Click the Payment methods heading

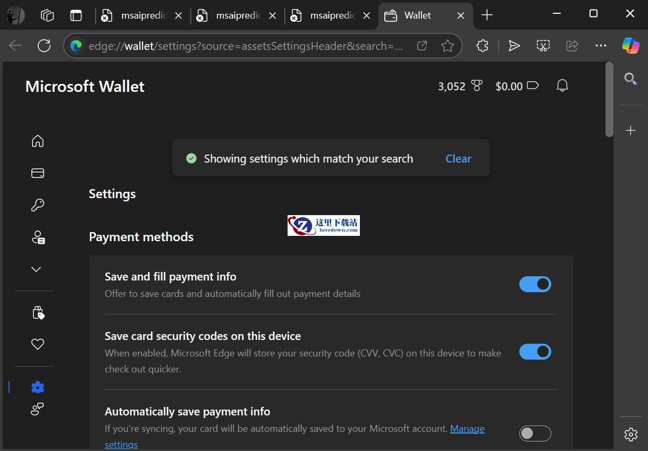click(x=141, y=236)
